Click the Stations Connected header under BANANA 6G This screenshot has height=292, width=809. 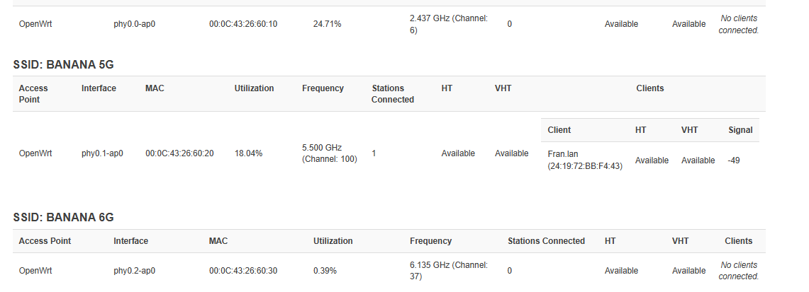pyautogui.click(x=546, y=241)
